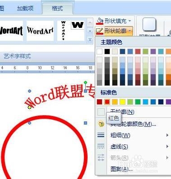Choose olive green theme color swatch
171x179 pixels.
point(145,51)
